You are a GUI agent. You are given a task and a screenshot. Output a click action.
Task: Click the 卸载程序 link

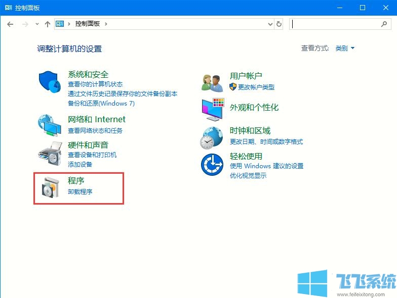point(80,192)
